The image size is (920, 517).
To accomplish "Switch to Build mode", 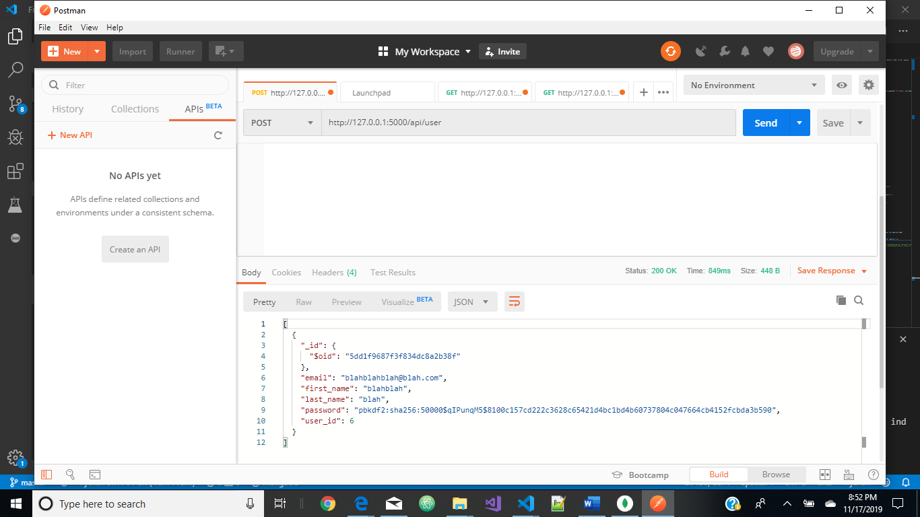I will 719,475.
